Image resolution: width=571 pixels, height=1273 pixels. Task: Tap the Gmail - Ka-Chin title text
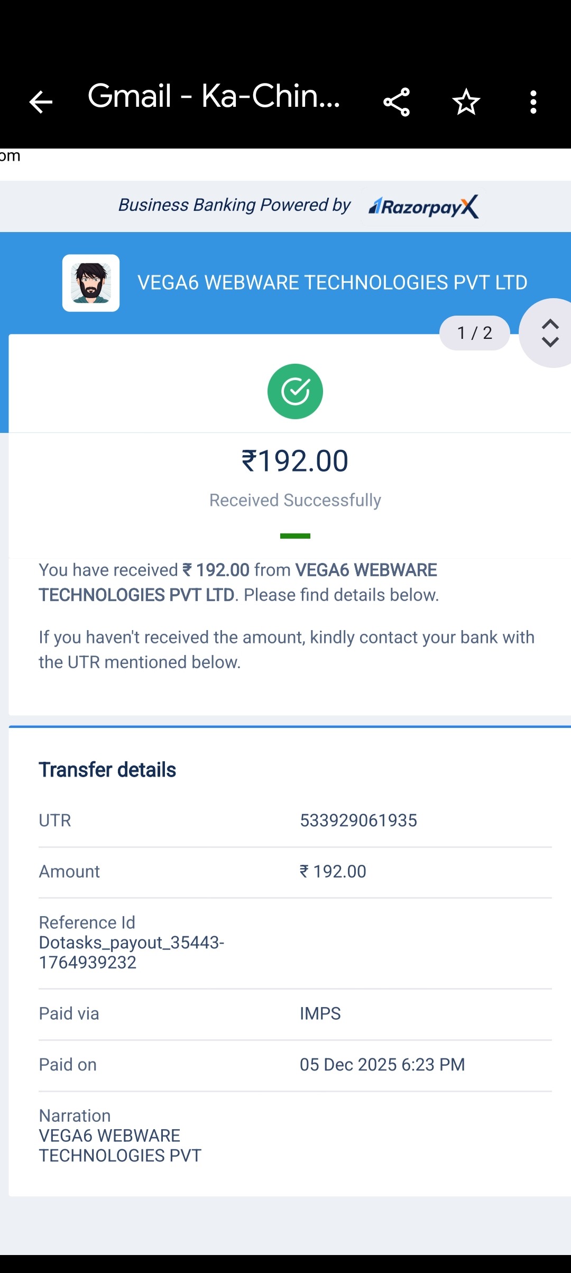(214, 96)
